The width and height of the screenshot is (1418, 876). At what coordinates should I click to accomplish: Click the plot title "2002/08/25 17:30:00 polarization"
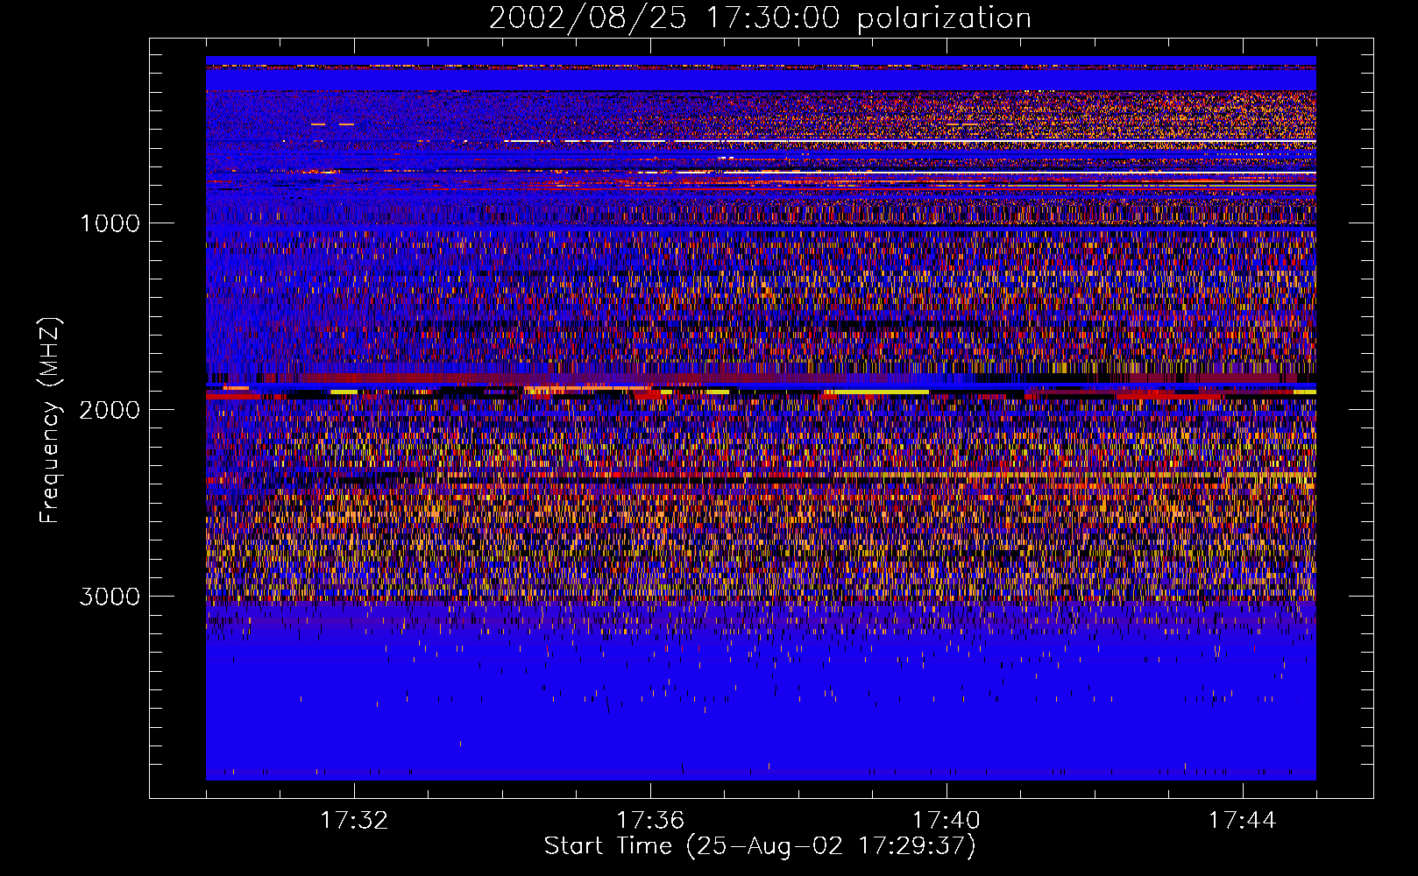[x=760, y=18]
